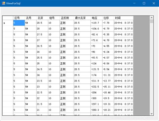The image size is (159, 121).
Task: Select the displacement cell showing -19.5
Action: (x=108, y=98)
